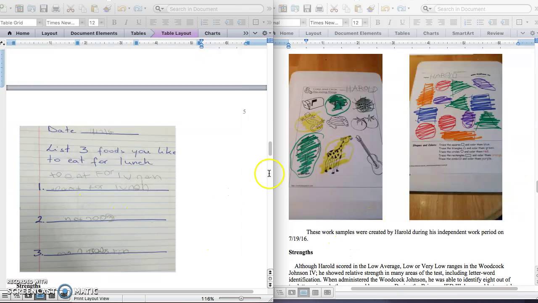This screenshot has height=303, width=538.
Task: Open font name dropdown in right window
Action: [x=345, y=23]
